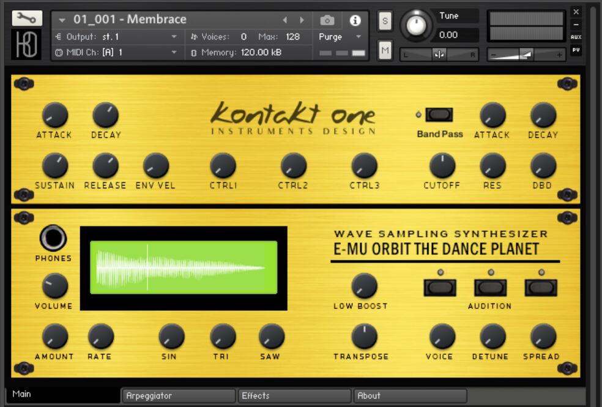Click the LFO RATE knob
This screenshot has width=602, height=407.
[101, 337]
